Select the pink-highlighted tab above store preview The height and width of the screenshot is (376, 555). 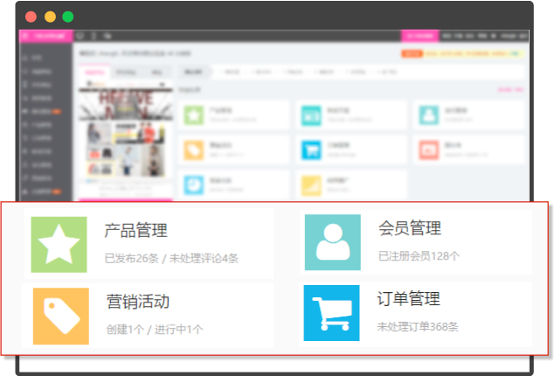(94, 73)
